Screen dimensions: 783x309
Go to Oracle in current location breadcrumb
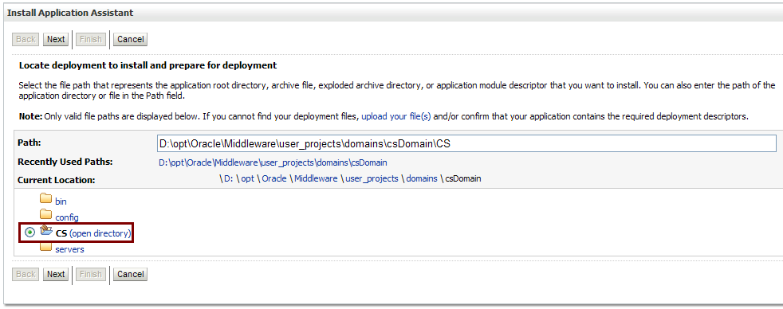point(274,178)
